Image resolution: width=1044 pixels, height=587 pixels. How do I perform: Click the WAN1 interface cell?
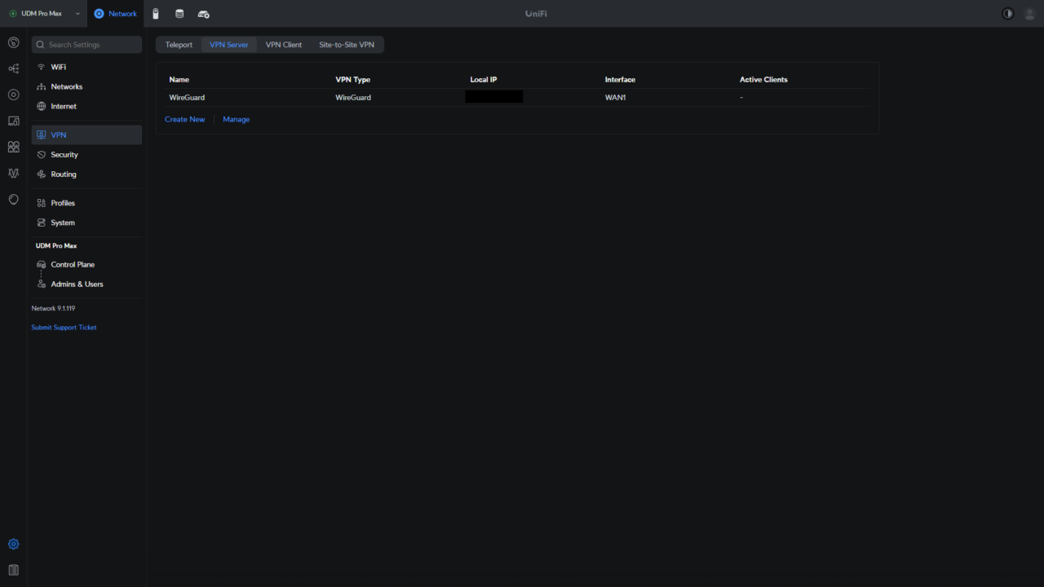tap(616, 97)
